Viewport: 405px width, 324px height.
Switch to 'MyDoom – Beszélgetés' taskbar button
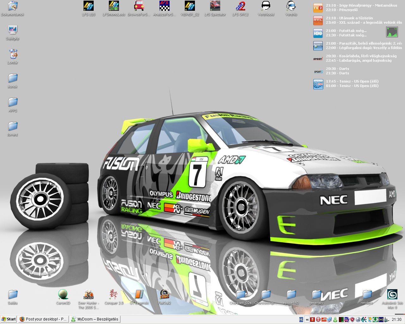point(95,319)
